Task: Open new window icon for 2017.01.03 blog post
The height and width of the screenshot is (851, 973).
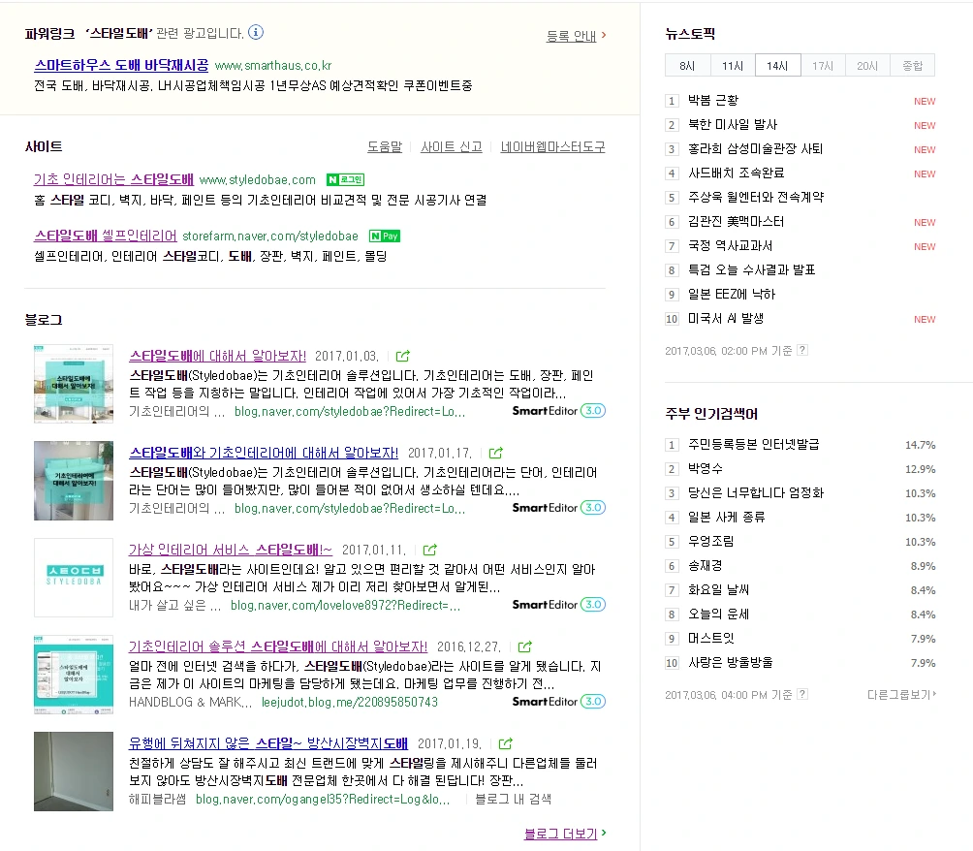Action: point(403,356)
